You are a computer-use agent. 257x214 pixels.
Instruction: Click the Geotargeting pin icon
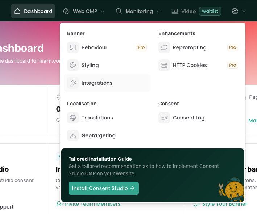73,135
